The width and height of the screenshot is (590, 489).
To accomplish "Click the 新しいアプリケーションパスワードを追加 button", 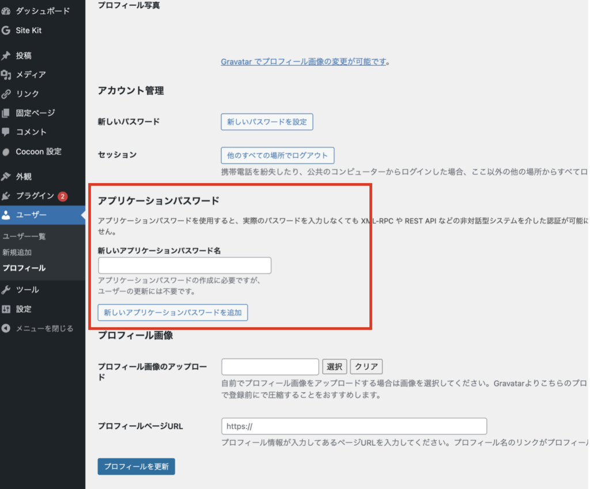I will (172, 313).
